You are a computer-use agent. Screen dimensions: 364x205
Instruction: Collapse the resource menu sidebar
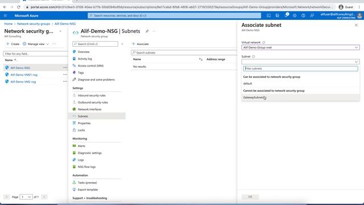click(x=122, y=44)
